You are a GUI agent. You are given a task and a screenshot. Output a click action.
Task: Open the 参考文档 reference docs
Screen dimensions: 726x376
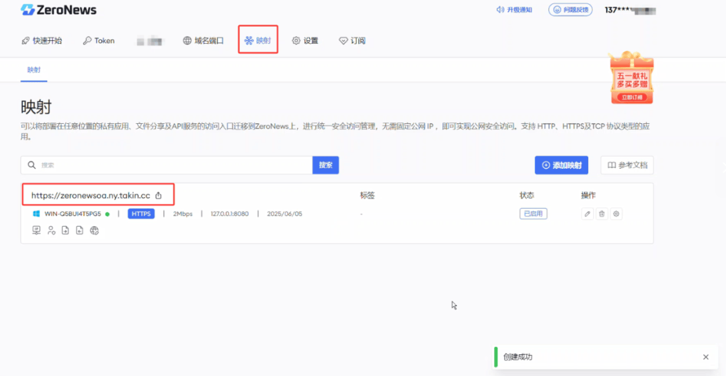click(x=627, y=165)
